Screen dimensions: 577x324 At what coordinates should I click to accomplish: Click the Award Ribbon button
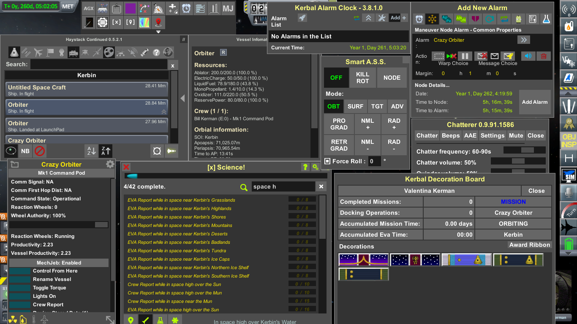(530, 245)
